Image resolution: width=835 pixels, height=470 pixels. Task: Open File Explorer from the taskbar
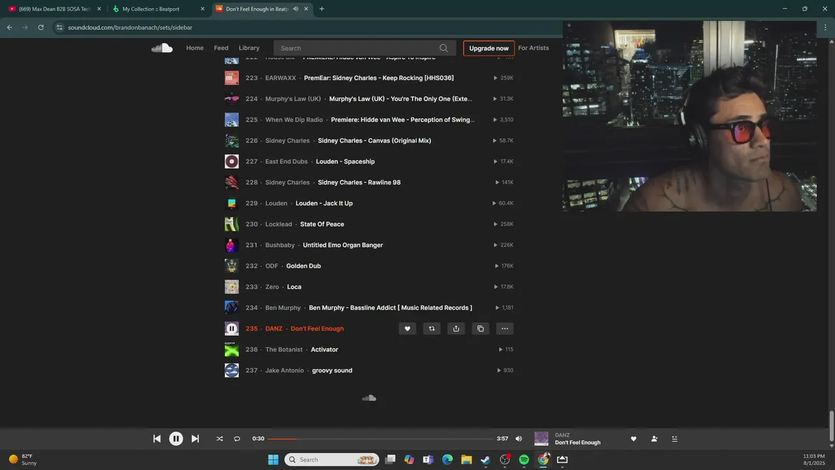[466, 460]
